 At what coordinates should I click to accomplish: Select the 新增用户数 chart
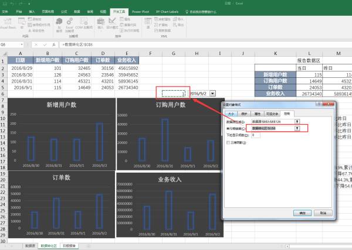(x=62, y=134)
